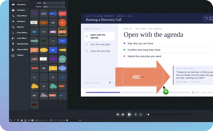Select the beige rectangle callout
The height and width of the screenshot is (131, 213).
tap(34, 23)
